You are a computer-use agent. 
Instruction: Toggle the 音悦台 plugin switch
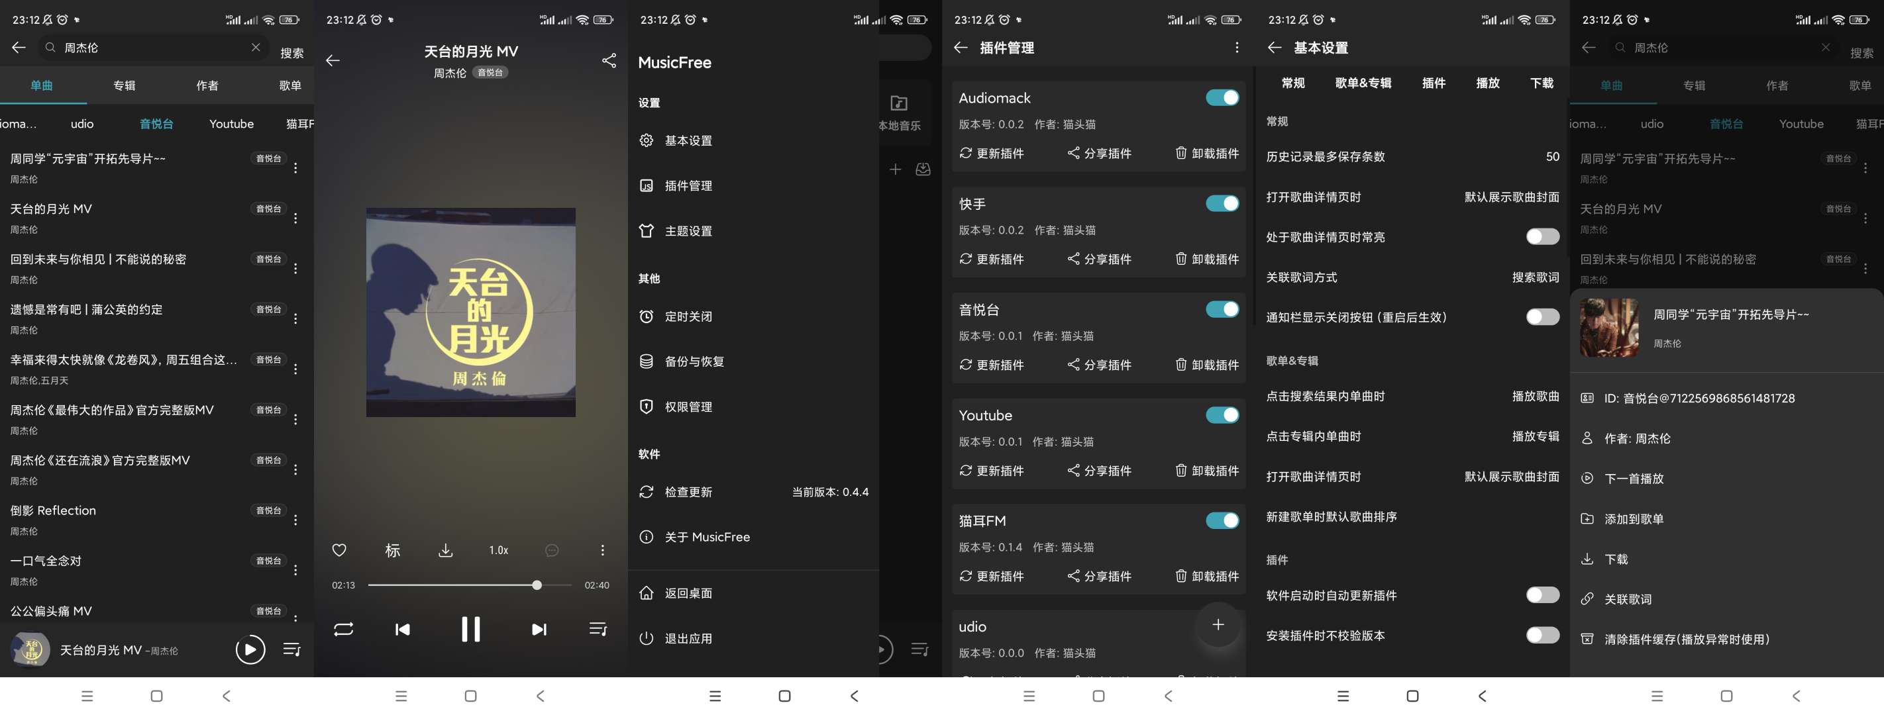point(1222,309)
